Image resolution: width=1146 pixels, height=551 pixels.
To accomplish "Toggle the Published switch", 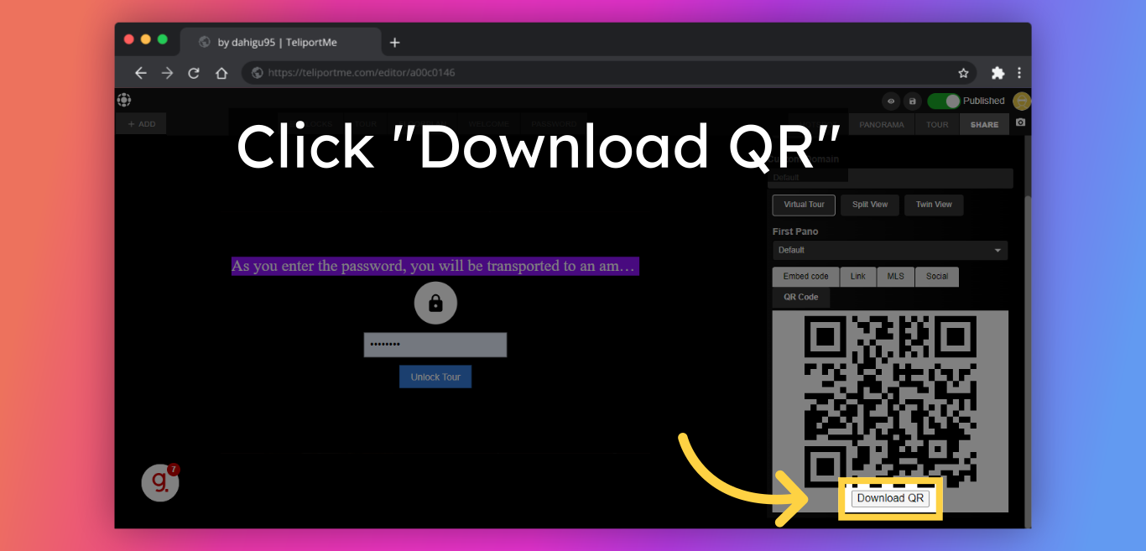I will click(944, 101).
